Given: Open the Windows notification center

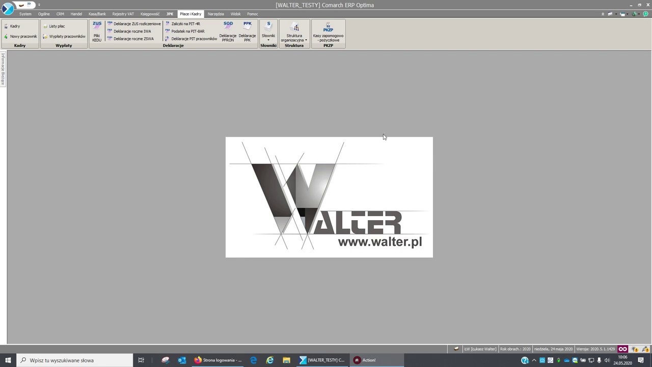Looking at the screenshot, I should (641, 360).
